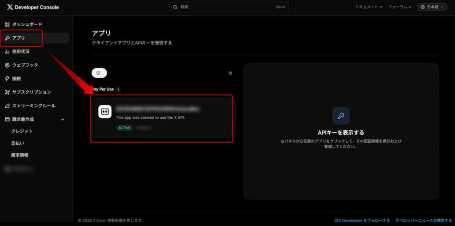Click the white pill button above Pay Per Use

(x=99, y=73)
